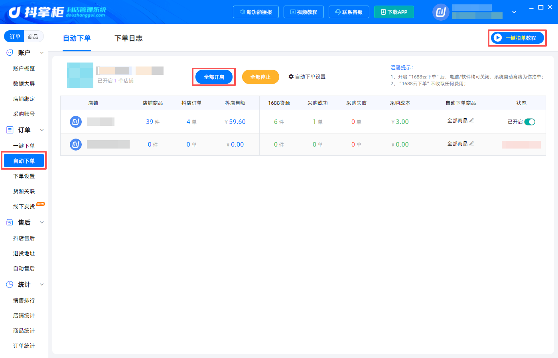Click the 39 件 shop products count
Screen dimensions: 558x358
click(x=153, y=122)
